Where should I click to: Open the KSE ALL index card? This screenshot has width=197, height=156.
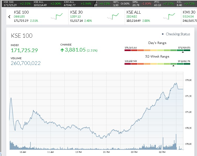click(x=153, y=17)
